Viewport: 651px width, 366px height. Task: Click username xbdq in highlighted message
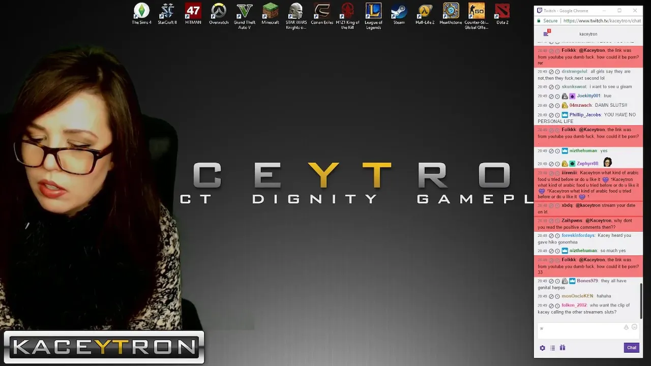click(x=567, y=205)
